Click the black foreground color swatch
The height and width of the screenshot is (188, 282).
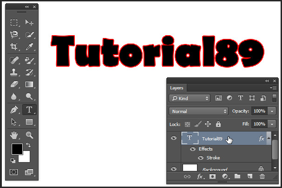point(17,149)
